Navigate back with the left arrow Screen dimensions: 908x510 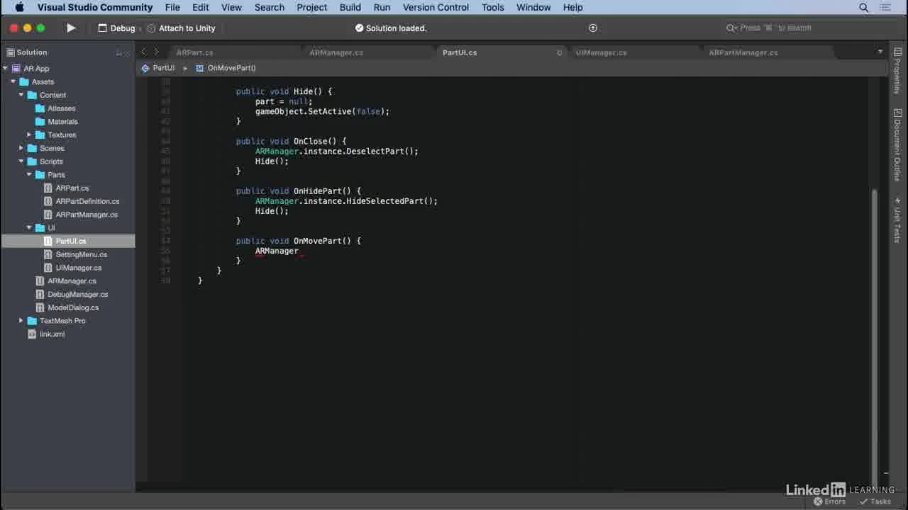(144, 52)
